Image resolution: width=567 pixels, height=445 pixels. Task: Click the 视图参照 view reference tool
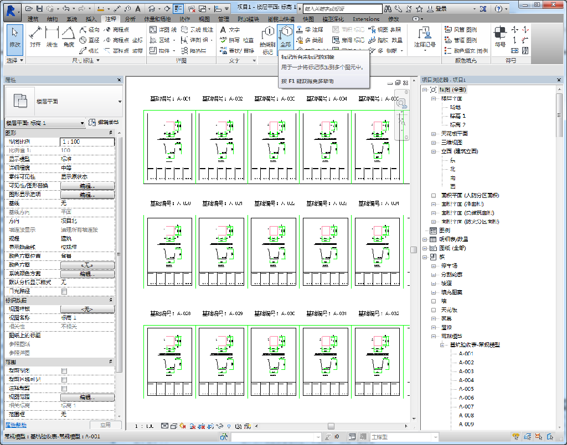coord(385,30)
